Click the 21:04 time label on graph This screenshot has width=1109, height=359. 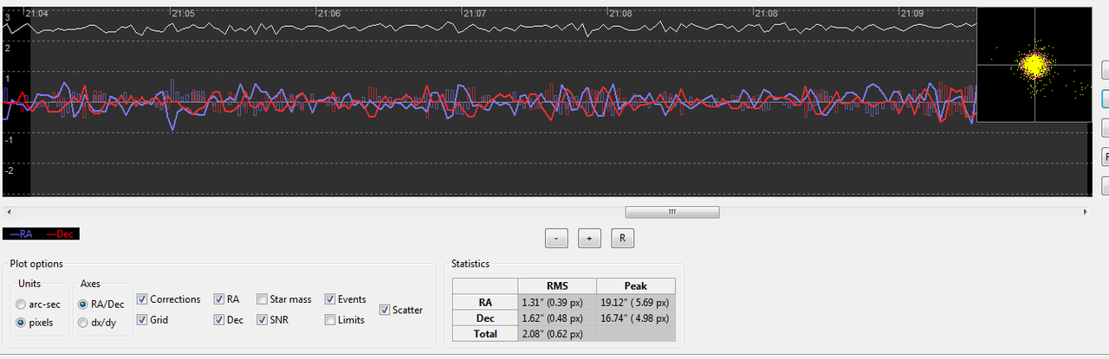(37, 13)
